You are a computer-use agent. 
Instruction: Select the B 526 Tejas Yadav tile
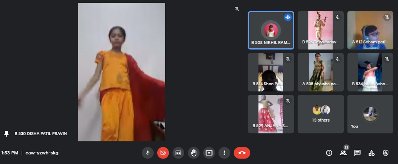320,30
